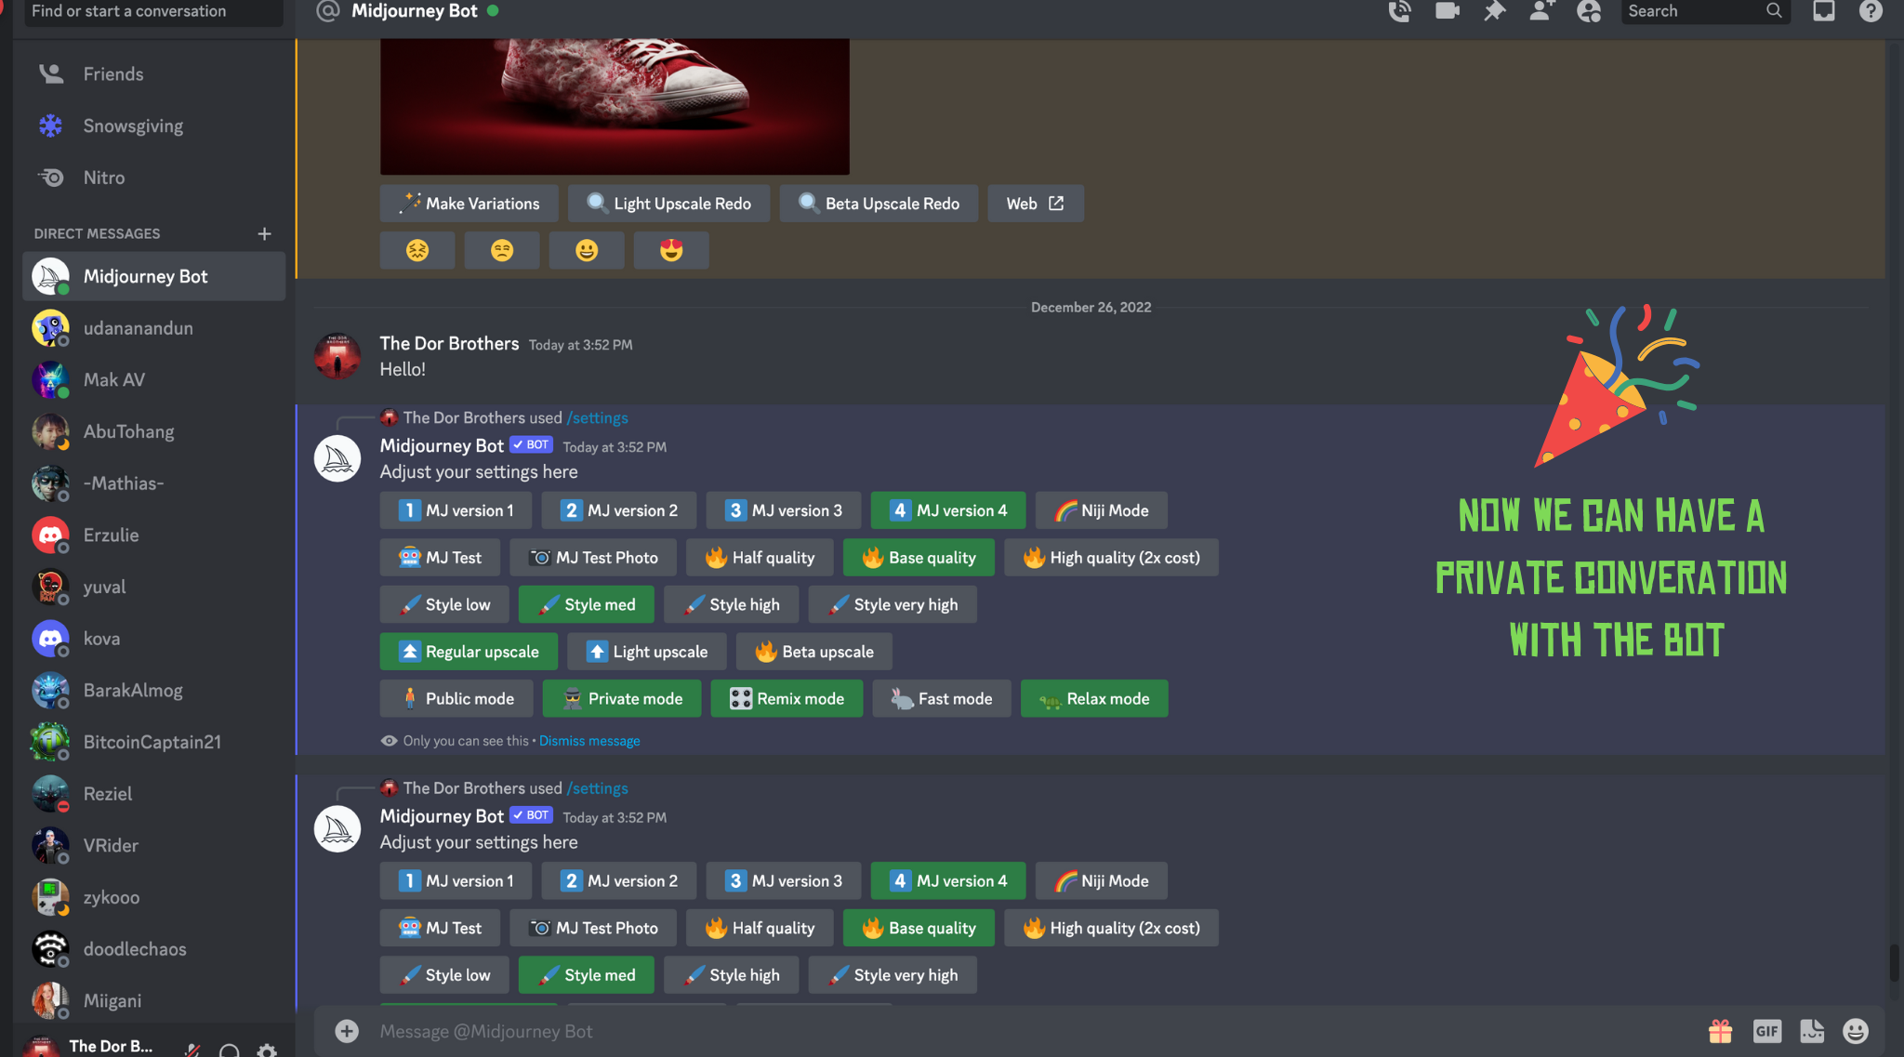The image size is (1904, 1057).
Task: Start a video call from the header
Action: pos(1447,11)
